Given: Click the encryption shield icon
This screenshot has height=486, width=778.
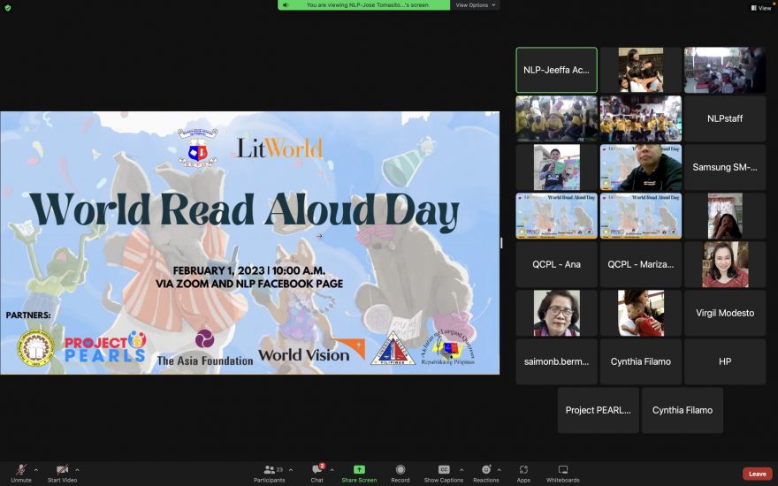Looking at the screenshot, I should (8, 8).
